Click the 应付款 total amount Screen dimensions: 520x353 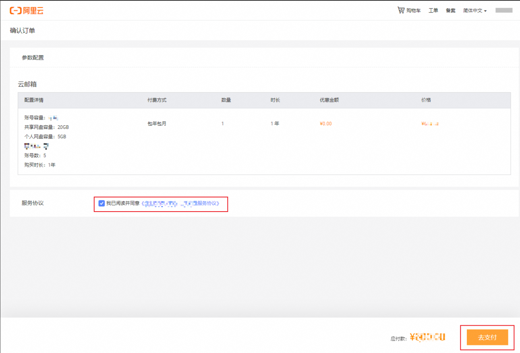tap(427, 337)
